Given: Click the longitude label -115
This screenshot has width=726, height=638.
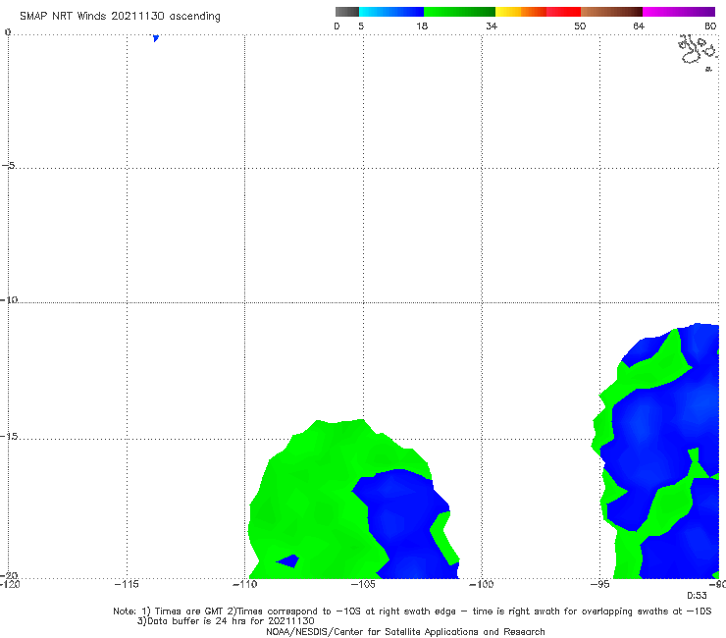Looking at the screenshot, I should [127, 584].
